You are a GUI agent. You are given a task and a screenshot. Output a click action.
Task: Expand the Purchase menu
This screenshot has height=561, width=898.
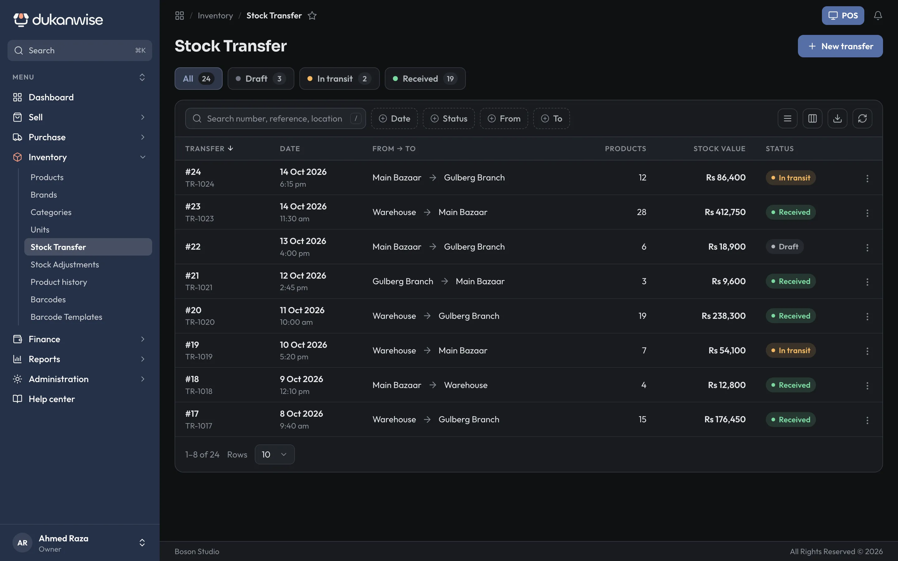coord(80,137)
